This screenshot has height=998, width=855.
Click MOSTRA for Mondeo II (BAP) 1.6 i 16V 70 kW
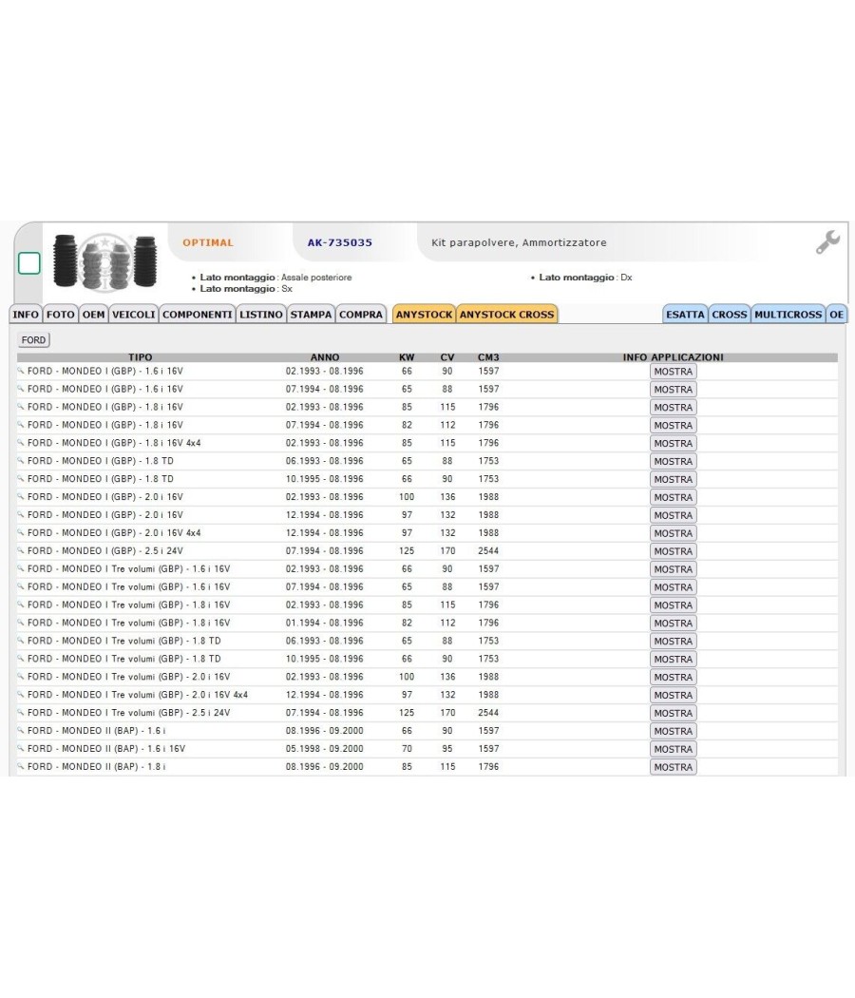point(673,749)
